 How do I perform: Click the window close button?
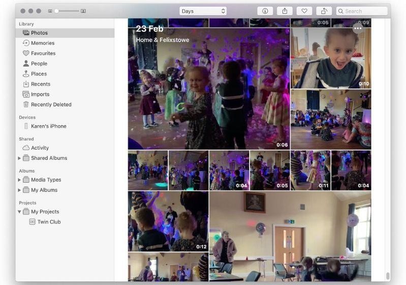(23, 11)
